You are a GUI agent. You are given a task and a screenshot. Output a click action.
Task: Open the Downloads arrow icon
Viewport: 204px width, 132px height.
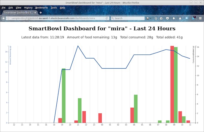point(174,18)
